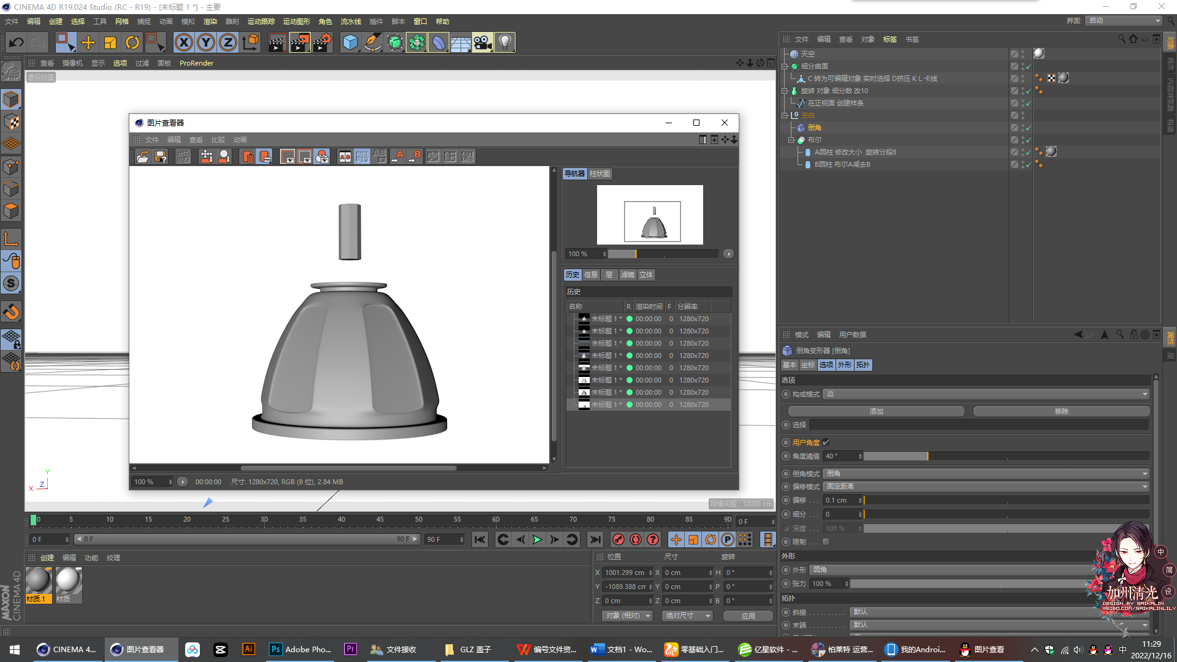This screenshot has width=1177, height=662.
Task: Switch to the 柱状图 tab
Action: point(600,173)
